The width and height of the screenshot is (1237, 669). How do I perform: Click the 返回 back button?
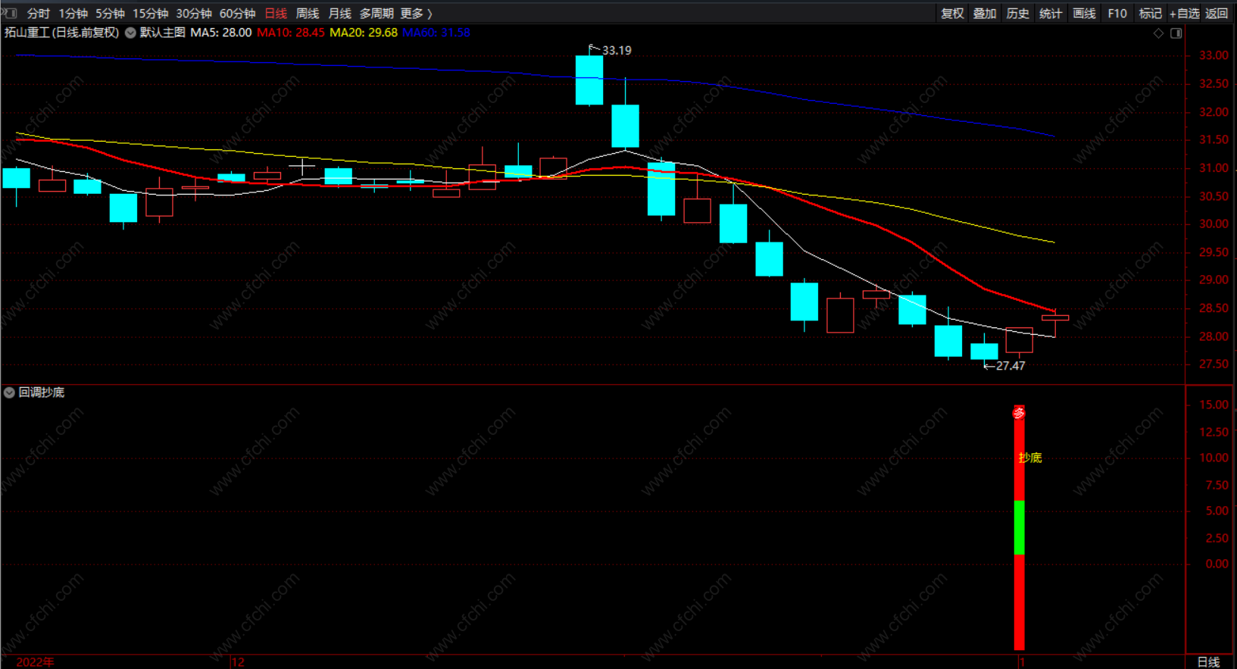point(1217,14)
